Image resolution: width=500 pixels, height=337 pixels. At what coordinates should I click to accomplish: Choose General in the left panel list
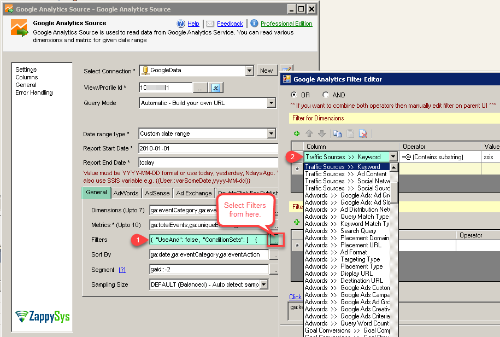26,85
